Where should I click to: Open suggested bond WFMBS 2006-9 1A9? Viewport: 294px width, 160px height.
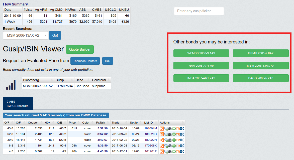[201, 53]
